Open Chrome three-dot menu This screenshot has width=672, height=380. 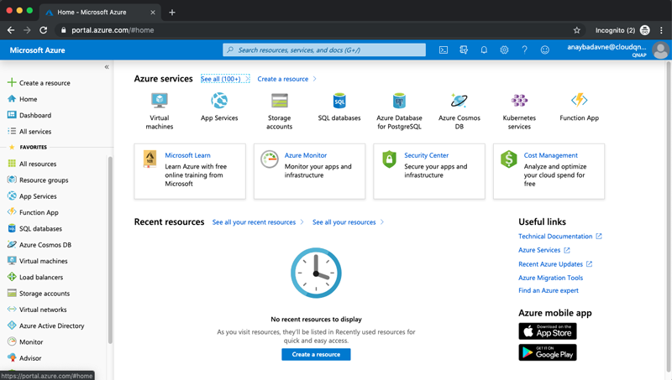tap(661, 30)
